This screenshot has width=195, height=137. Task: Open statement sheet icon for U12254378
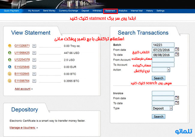pyautogui.click(x=34, y=60)
